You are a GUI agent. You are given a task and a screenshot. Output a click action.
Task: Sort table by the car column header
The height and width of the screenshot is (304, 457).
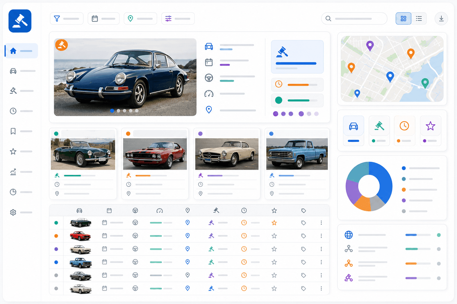(79, 211)
